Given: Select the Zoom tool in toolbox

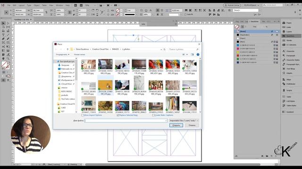Looking at the screenshot, I should pos(8,58).
